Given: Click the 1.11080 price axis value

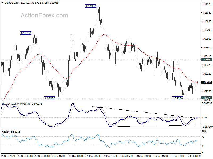Looking at the screenshot, I should [207, 13].
